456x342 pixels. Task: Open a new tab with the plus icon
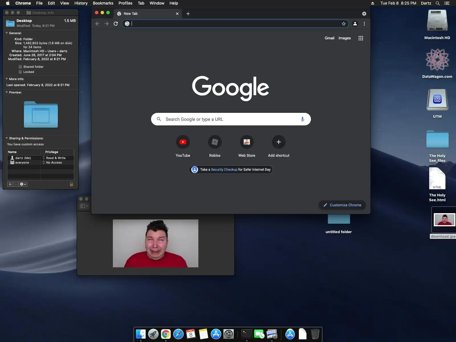(188, 14)
